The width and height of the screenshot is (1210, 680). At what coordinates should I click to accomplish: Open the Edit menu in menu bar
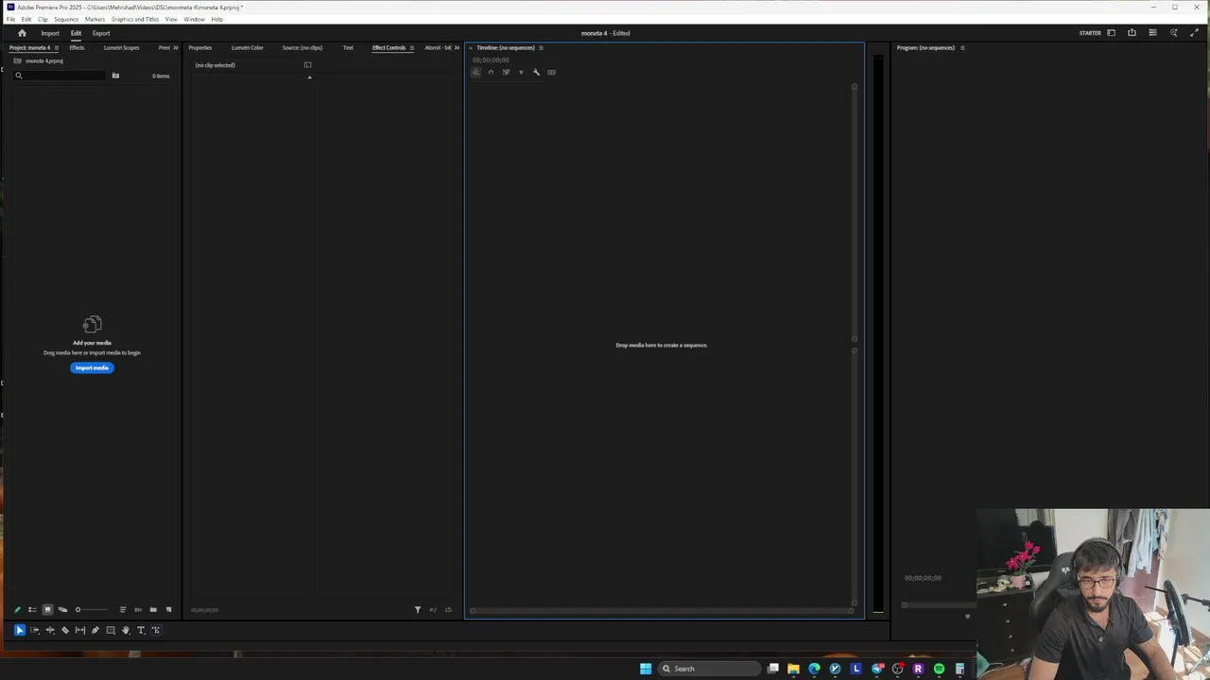[26, 19]
